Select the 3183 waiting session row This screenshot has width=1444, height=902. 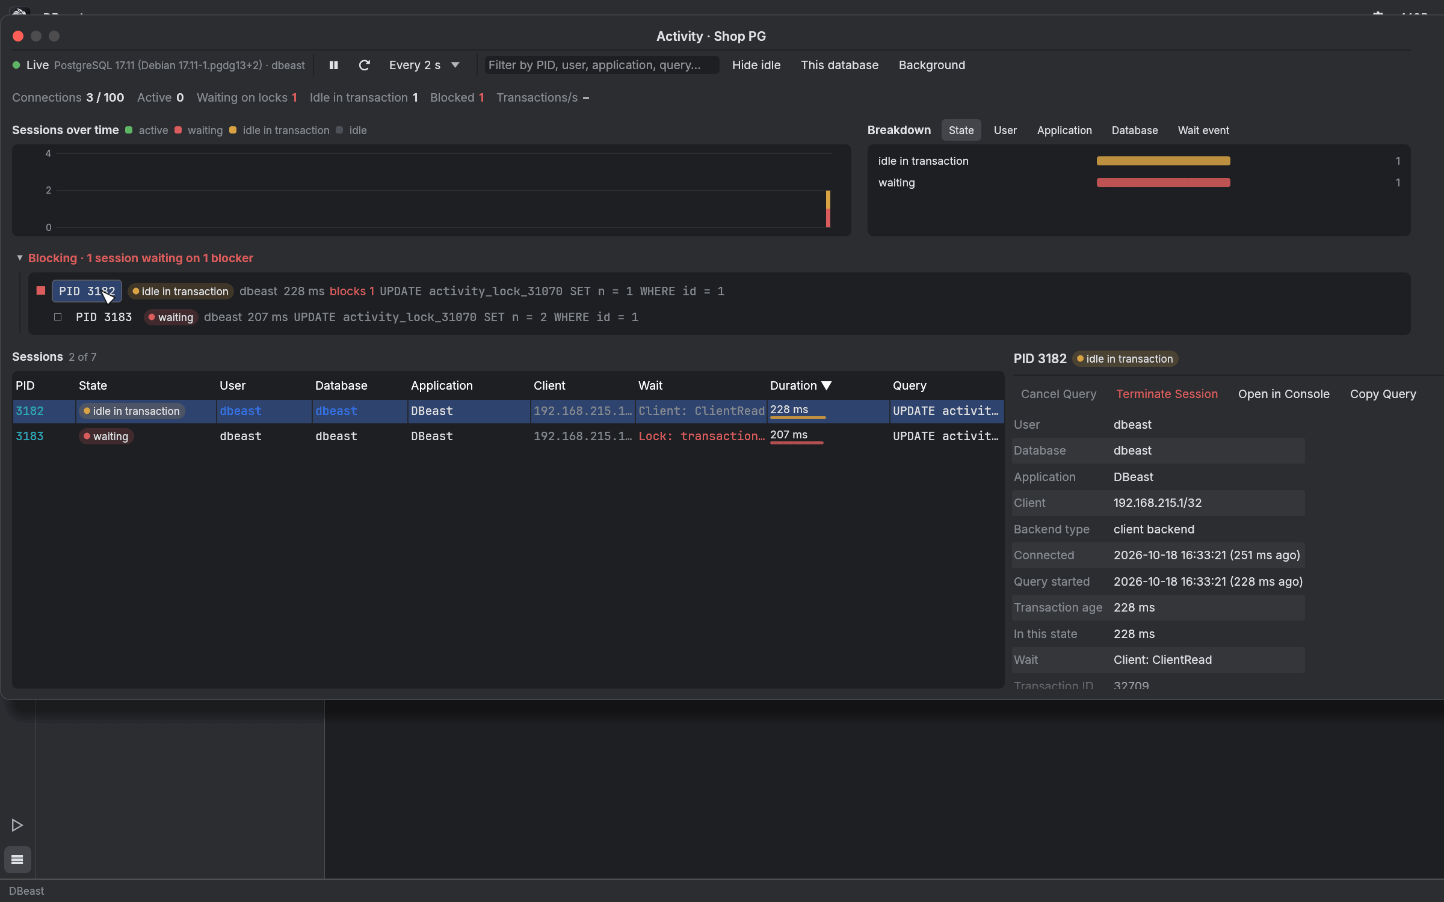(x=508, y=436)
